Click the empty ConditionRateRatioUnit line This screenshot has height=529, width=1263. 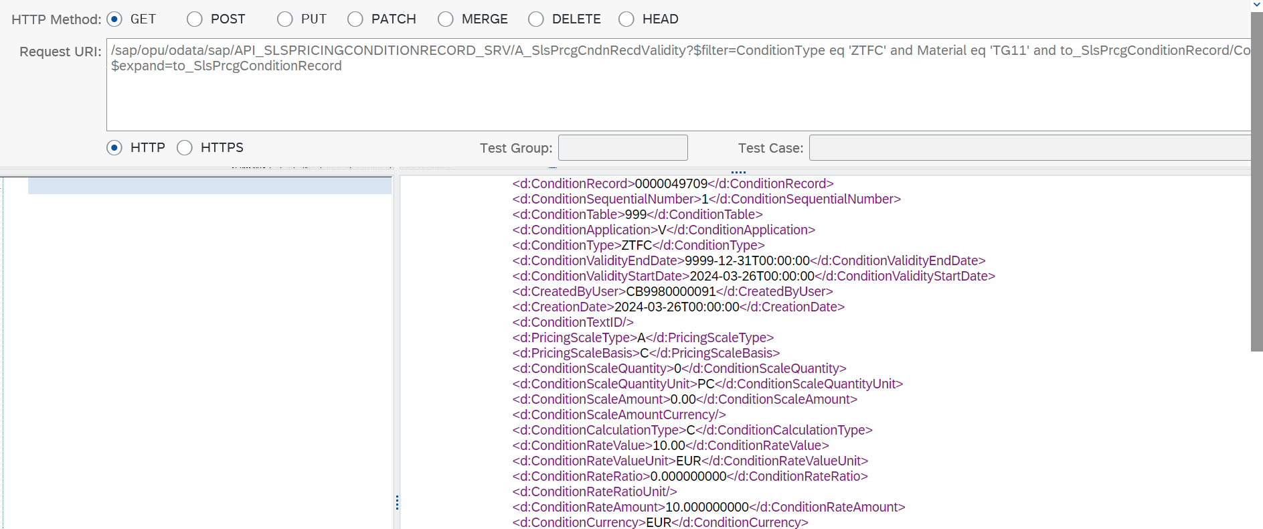[x=595, y=492]
